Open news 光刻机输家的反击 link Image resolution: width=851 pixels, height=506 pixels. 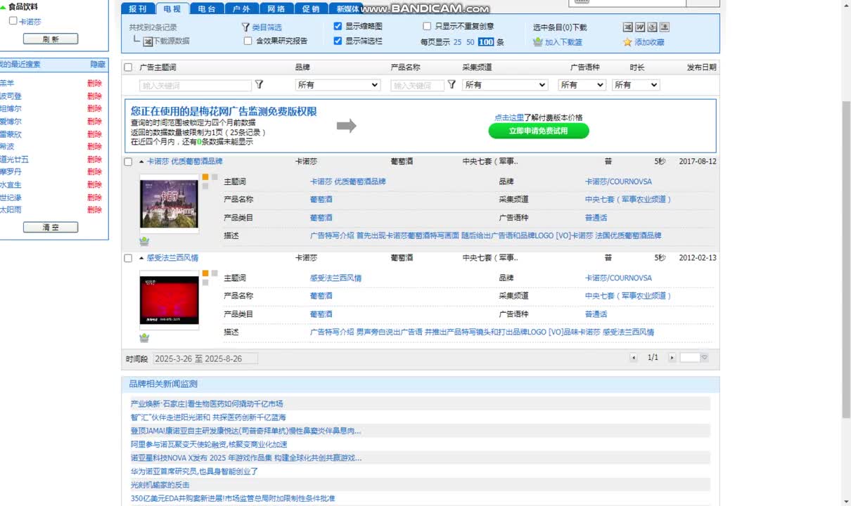coord(160,485)
